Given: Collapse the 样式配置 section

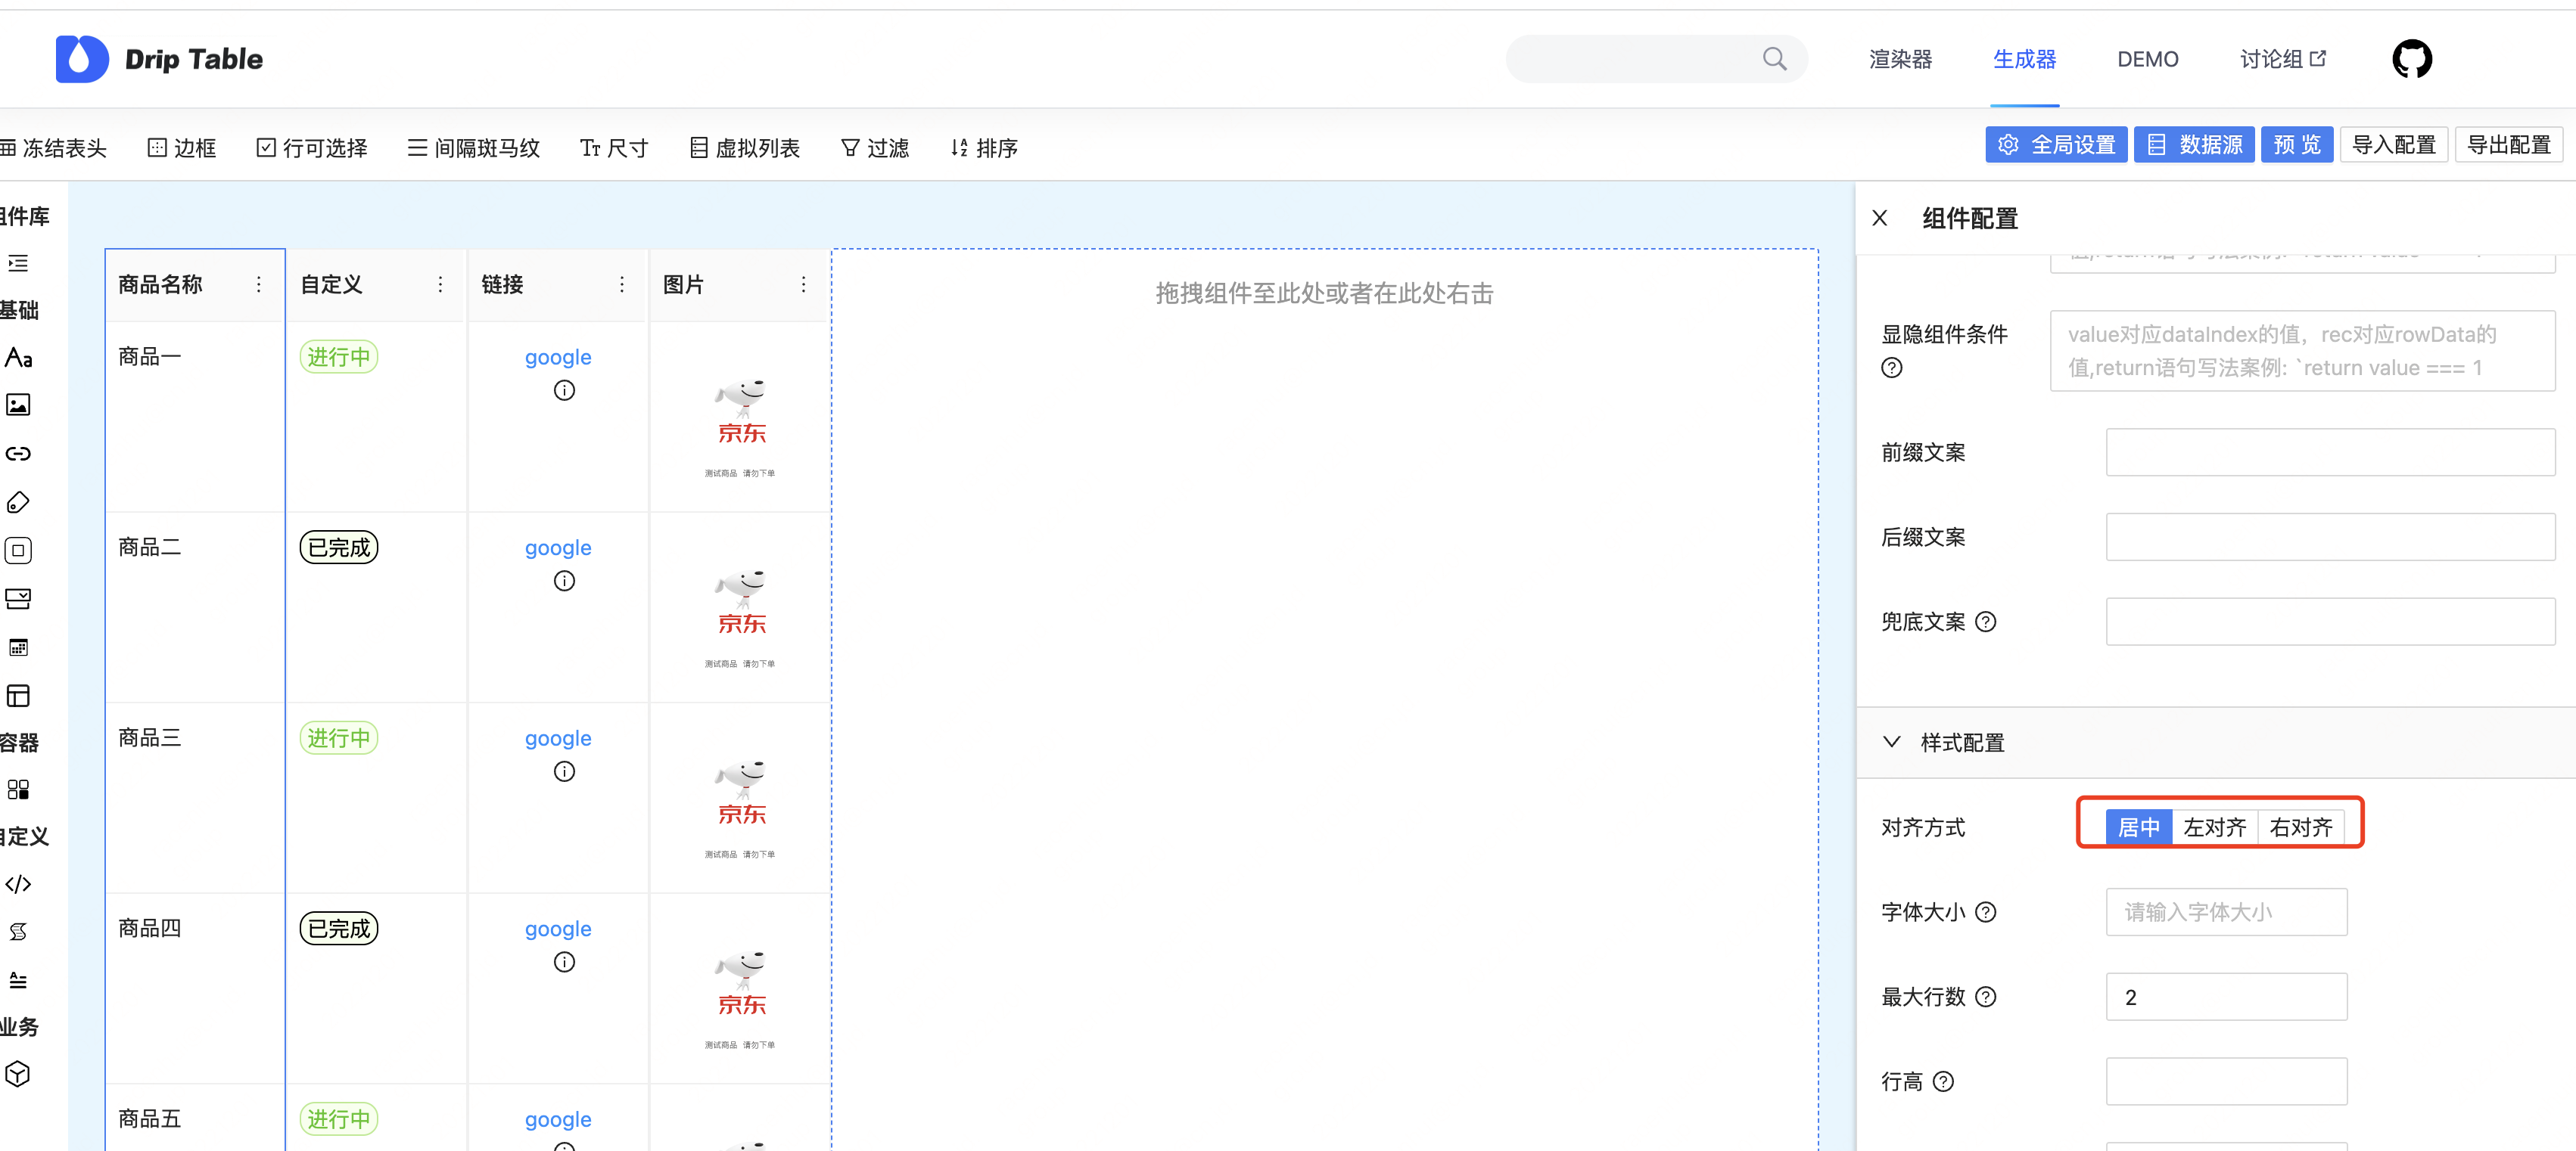Looking at the screenshot, I should pyautogui.click(x=1891, y=741).
